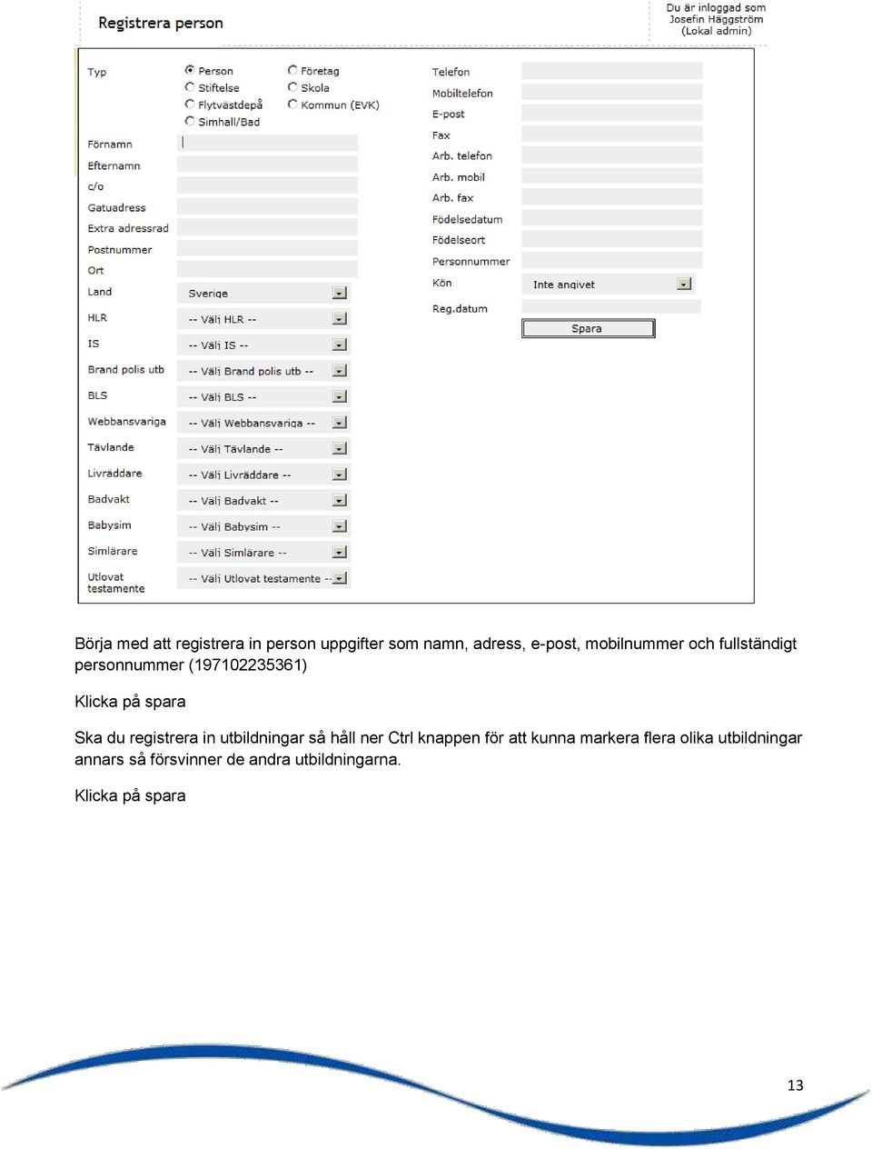Click the Registrera person heading
The image size is (872, 1149).
tap(161, 23)
